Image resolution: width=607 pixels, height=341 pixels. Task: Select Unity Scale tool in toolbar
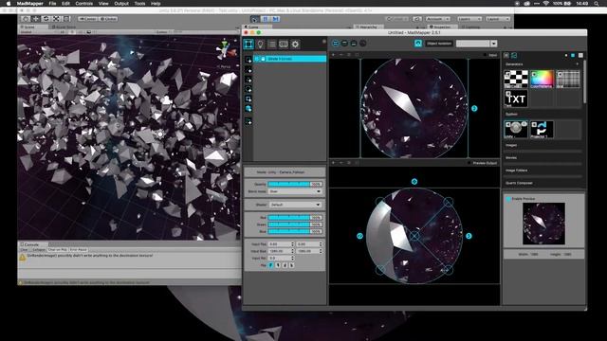[57, 19]
